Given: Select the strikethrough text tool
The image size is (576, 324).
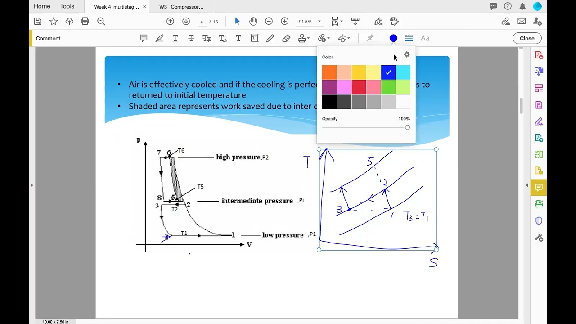Looking at the screenshot, I should (191, 38).
